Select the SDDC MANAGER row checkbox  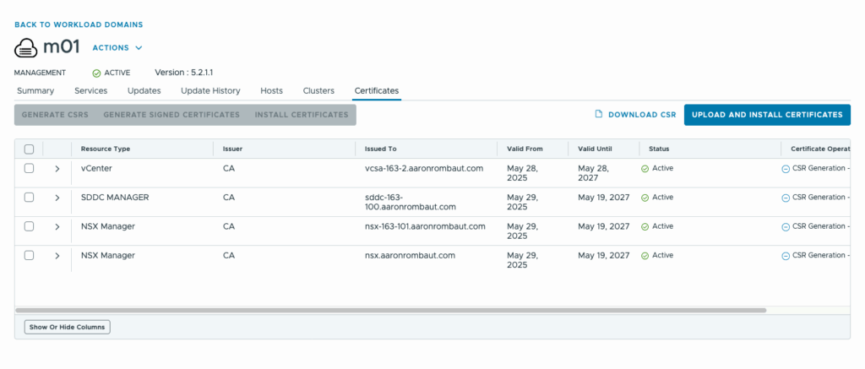click(x=29, y=198)
